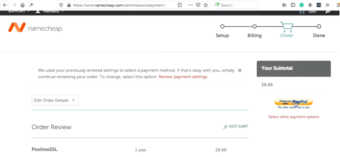Image resolution: width=340 pixels, height=157 pixels.
Task: Open the shopping cart icon in header
Action: (x=302, y=12)
